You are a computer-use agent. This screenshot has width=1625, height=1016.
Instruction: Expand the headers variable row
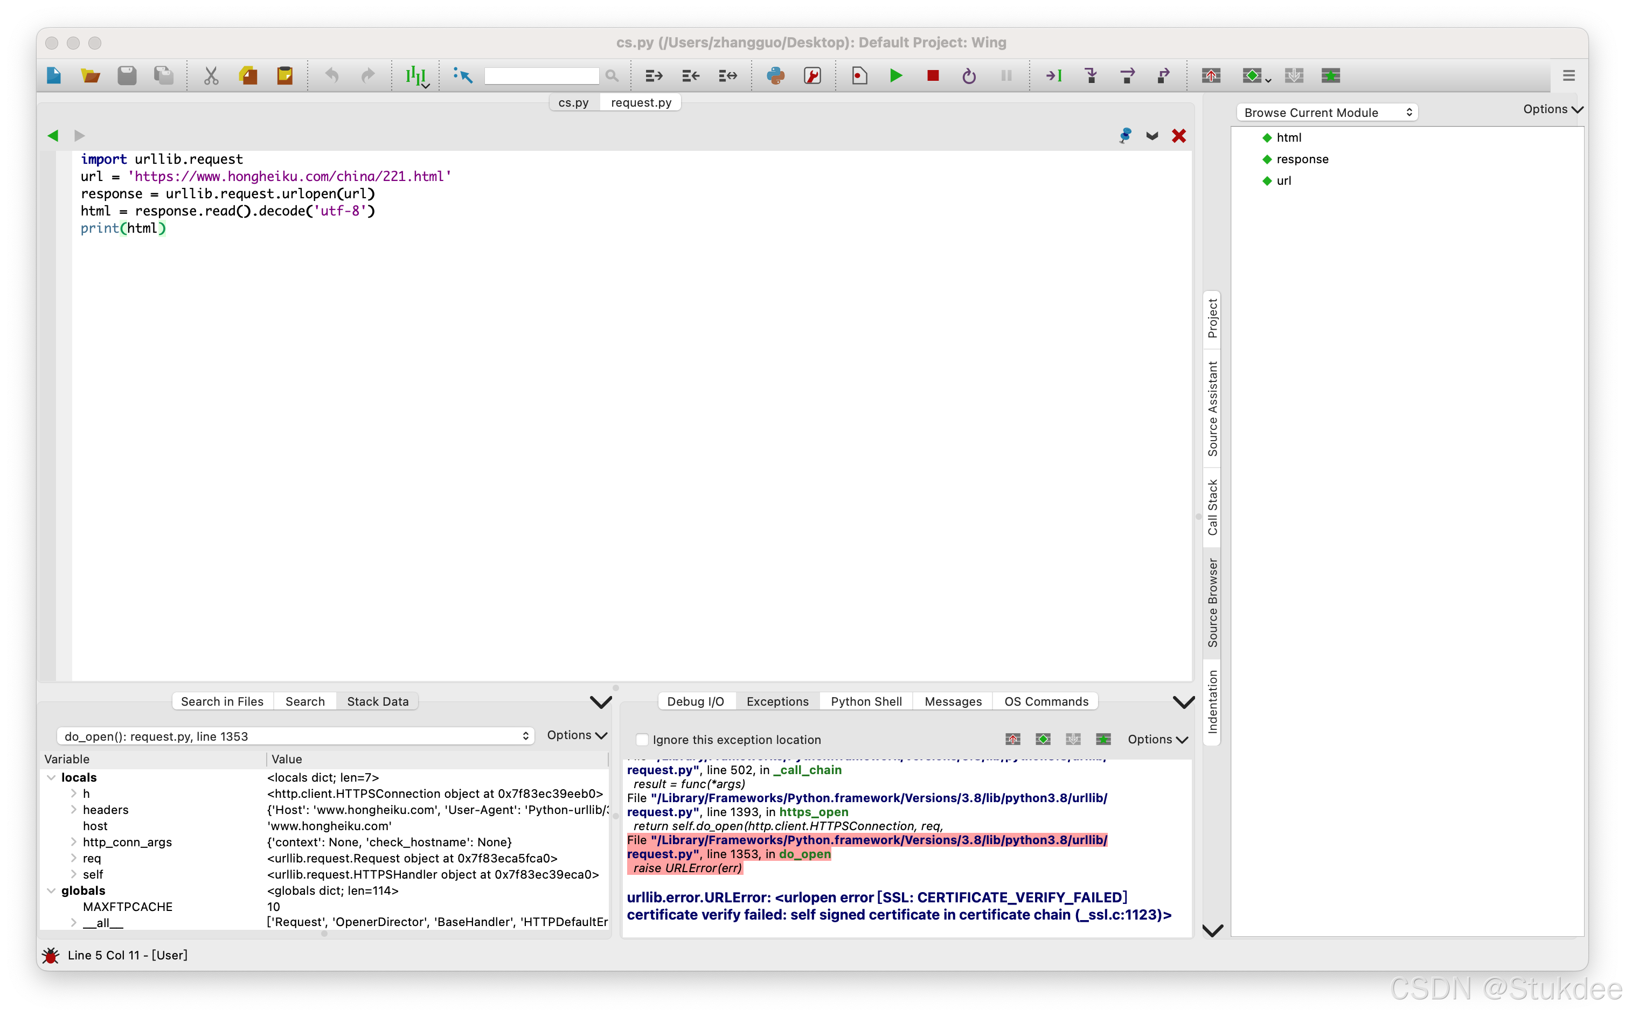[73, 810]
